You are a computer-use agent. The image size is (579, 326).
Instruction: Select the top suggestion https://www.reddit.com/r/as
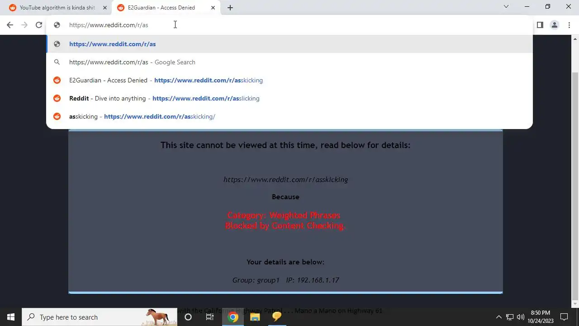[289, 44]
